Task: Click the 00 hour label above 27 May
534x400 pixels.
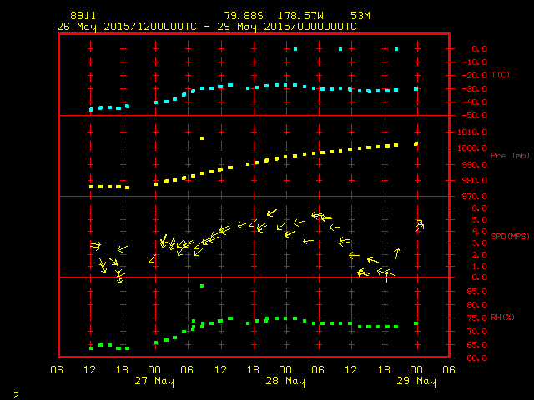Action: [x=154, y=370]
